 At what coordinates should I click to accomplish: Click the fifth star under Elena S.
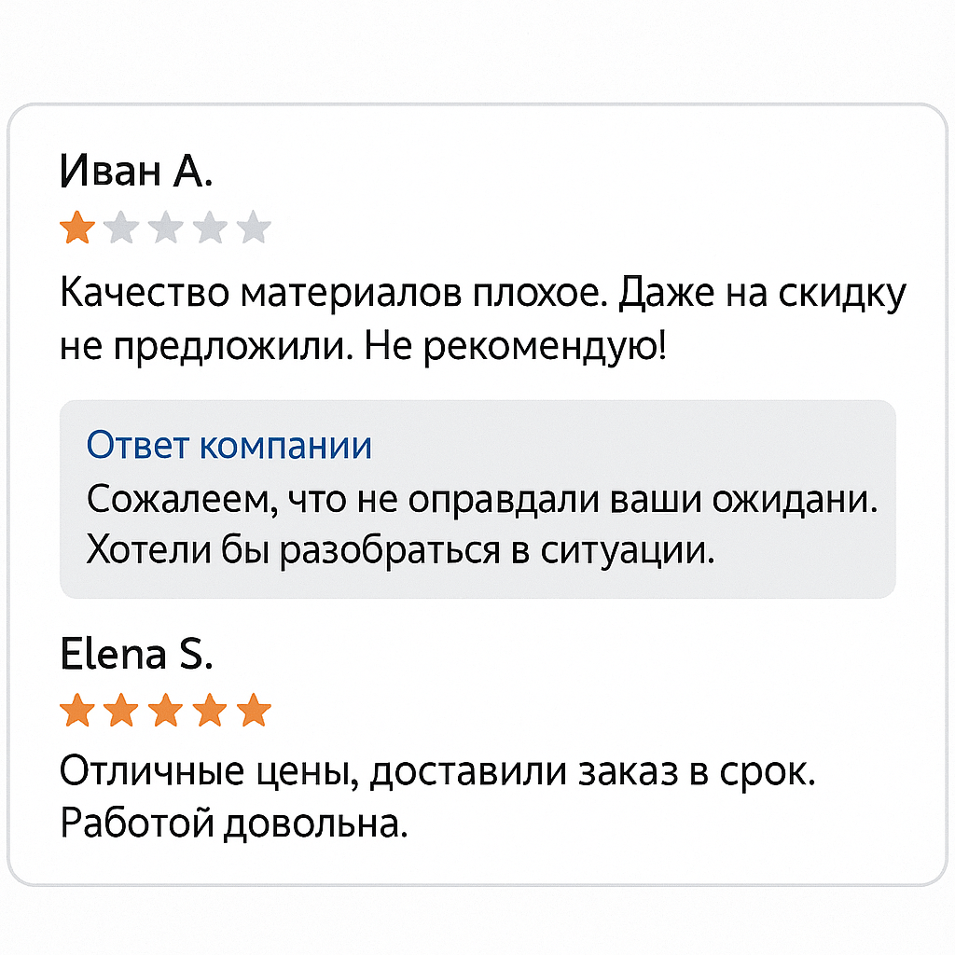pyautogui.click(x=253, y=713)
